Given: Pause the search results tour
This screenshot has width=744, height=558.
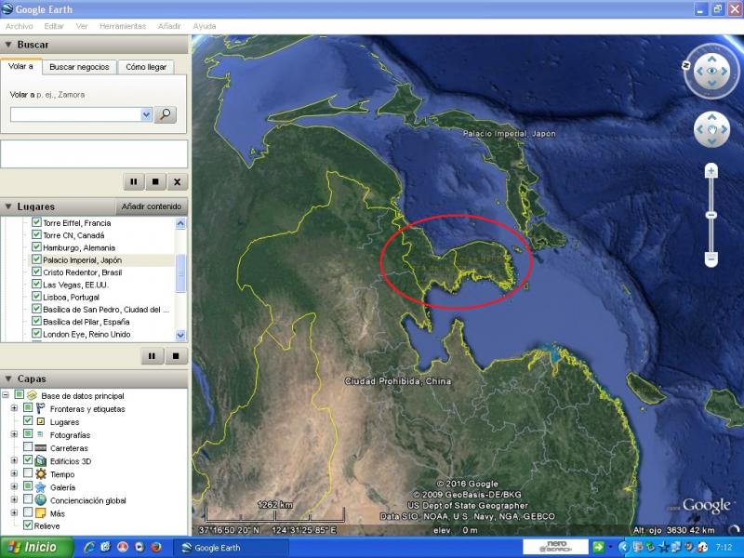Looking at the screenshot, I should coord(134,181).
